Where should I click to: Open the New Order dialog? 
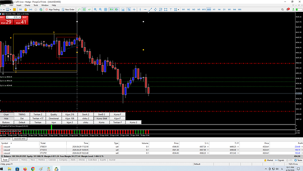point(68,10)
